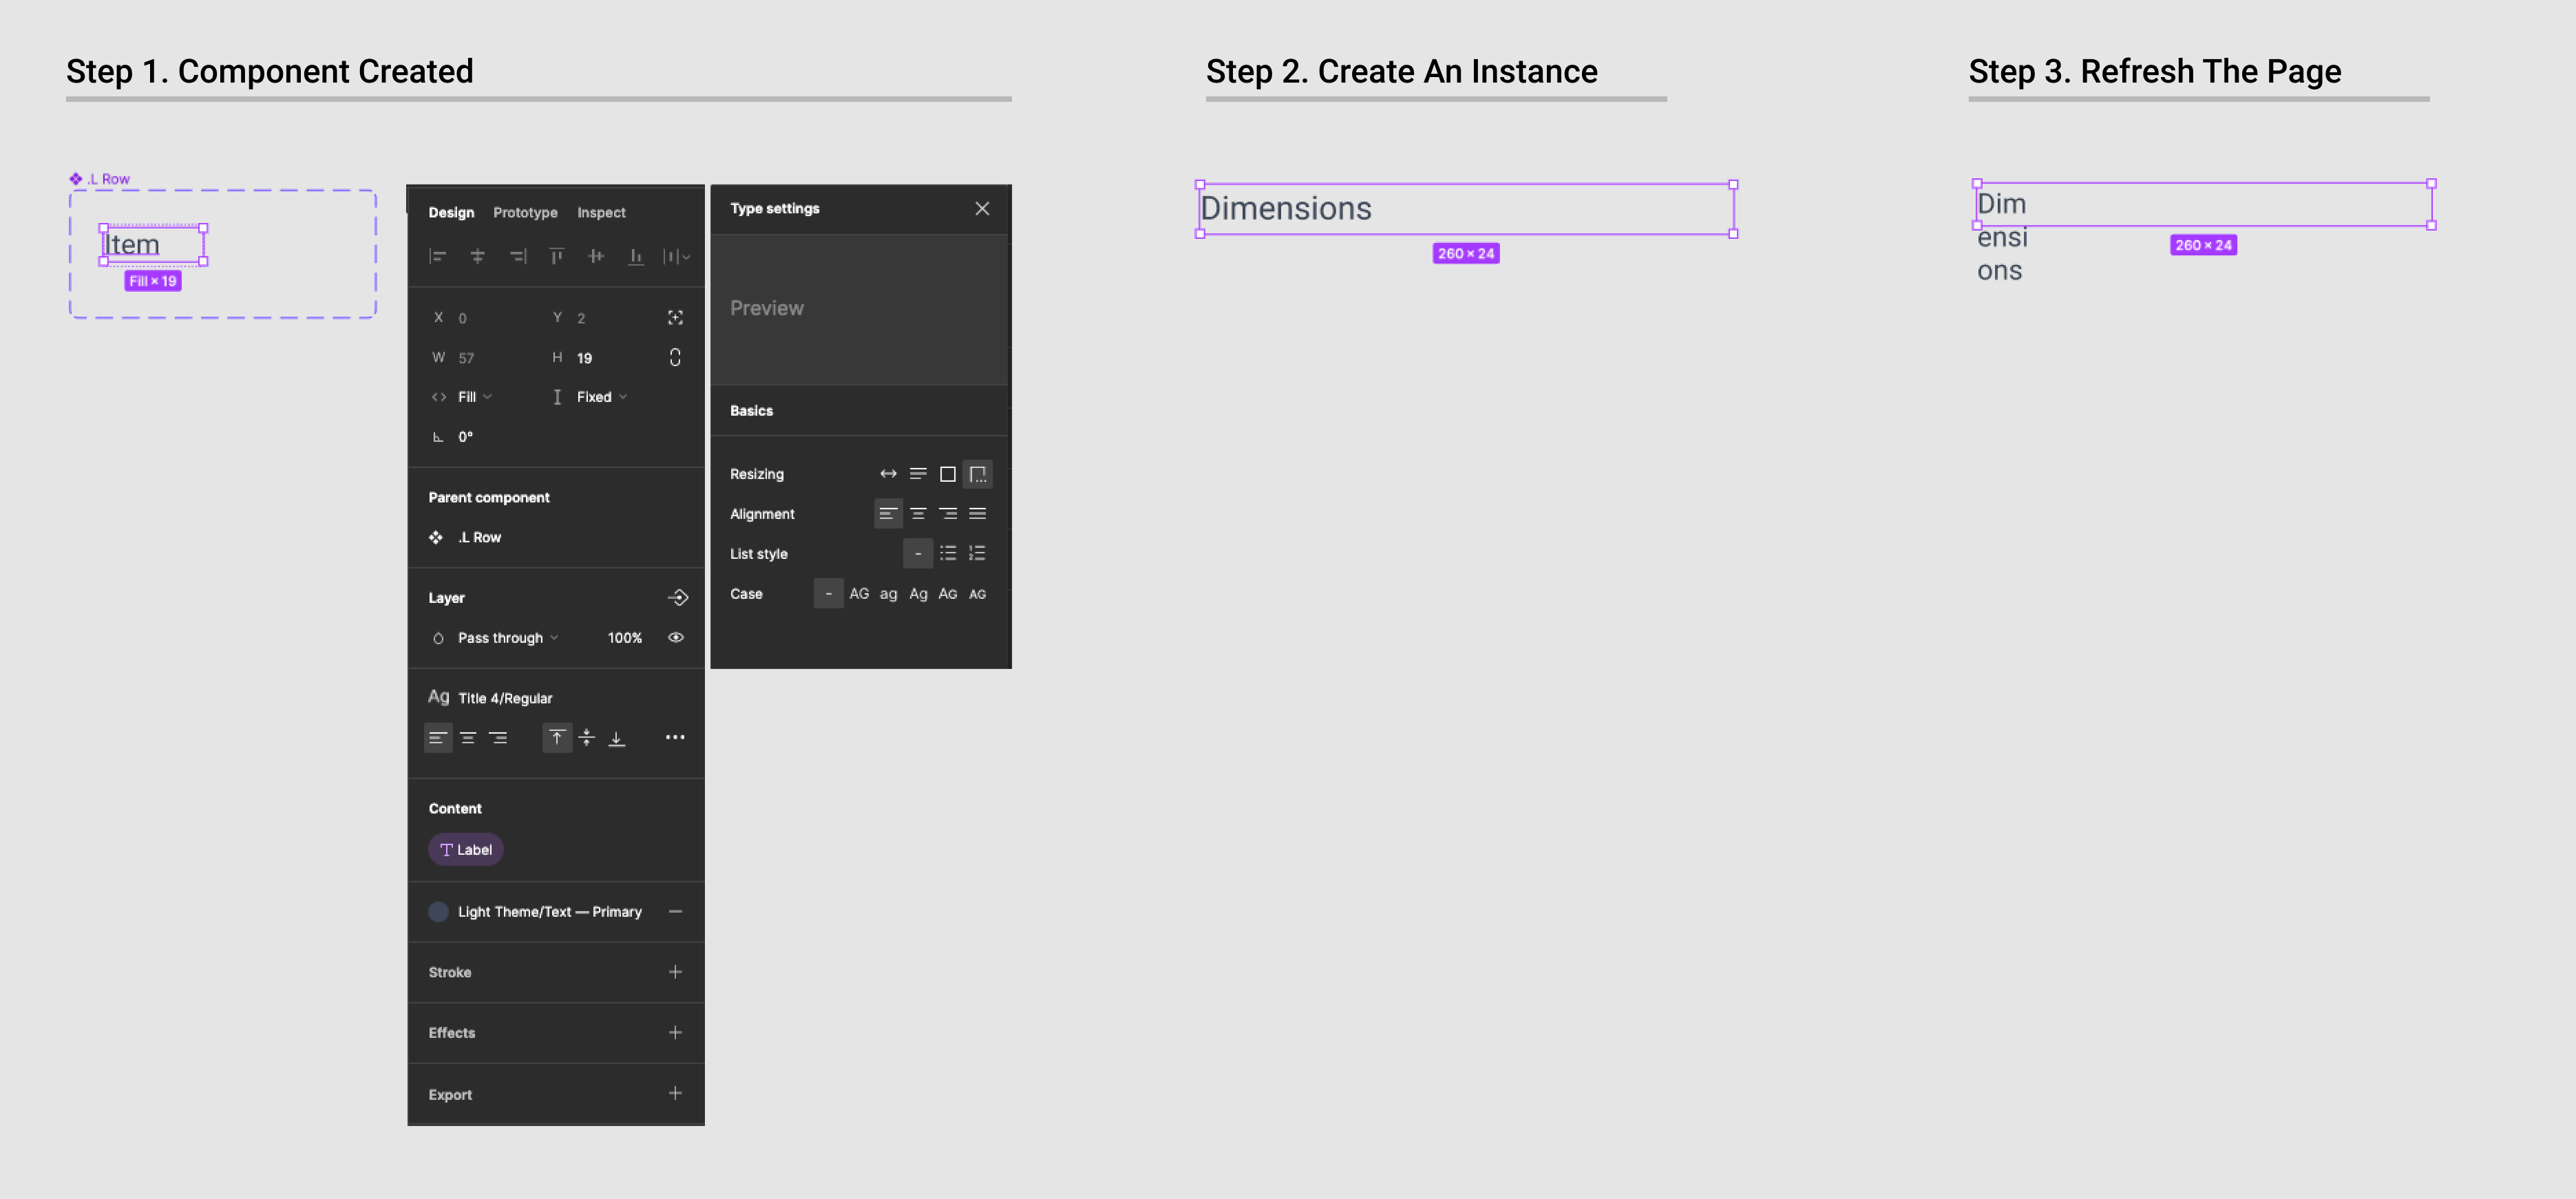Select text align center in Design panel
The image size is (2576, 1199).
pyautogui.click(x=468, y=738)
